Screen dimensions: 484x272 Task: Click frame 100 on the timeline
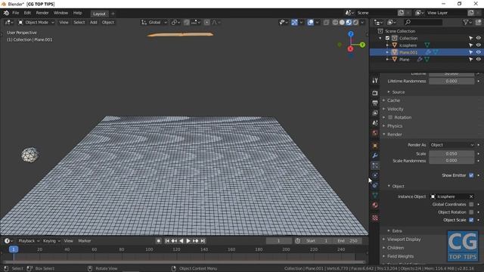point(149,249)
